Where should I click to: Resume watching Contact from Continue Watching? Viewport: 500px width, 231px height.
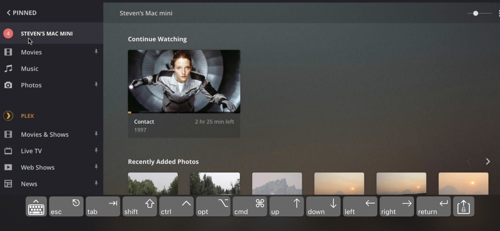coord(184,81)
